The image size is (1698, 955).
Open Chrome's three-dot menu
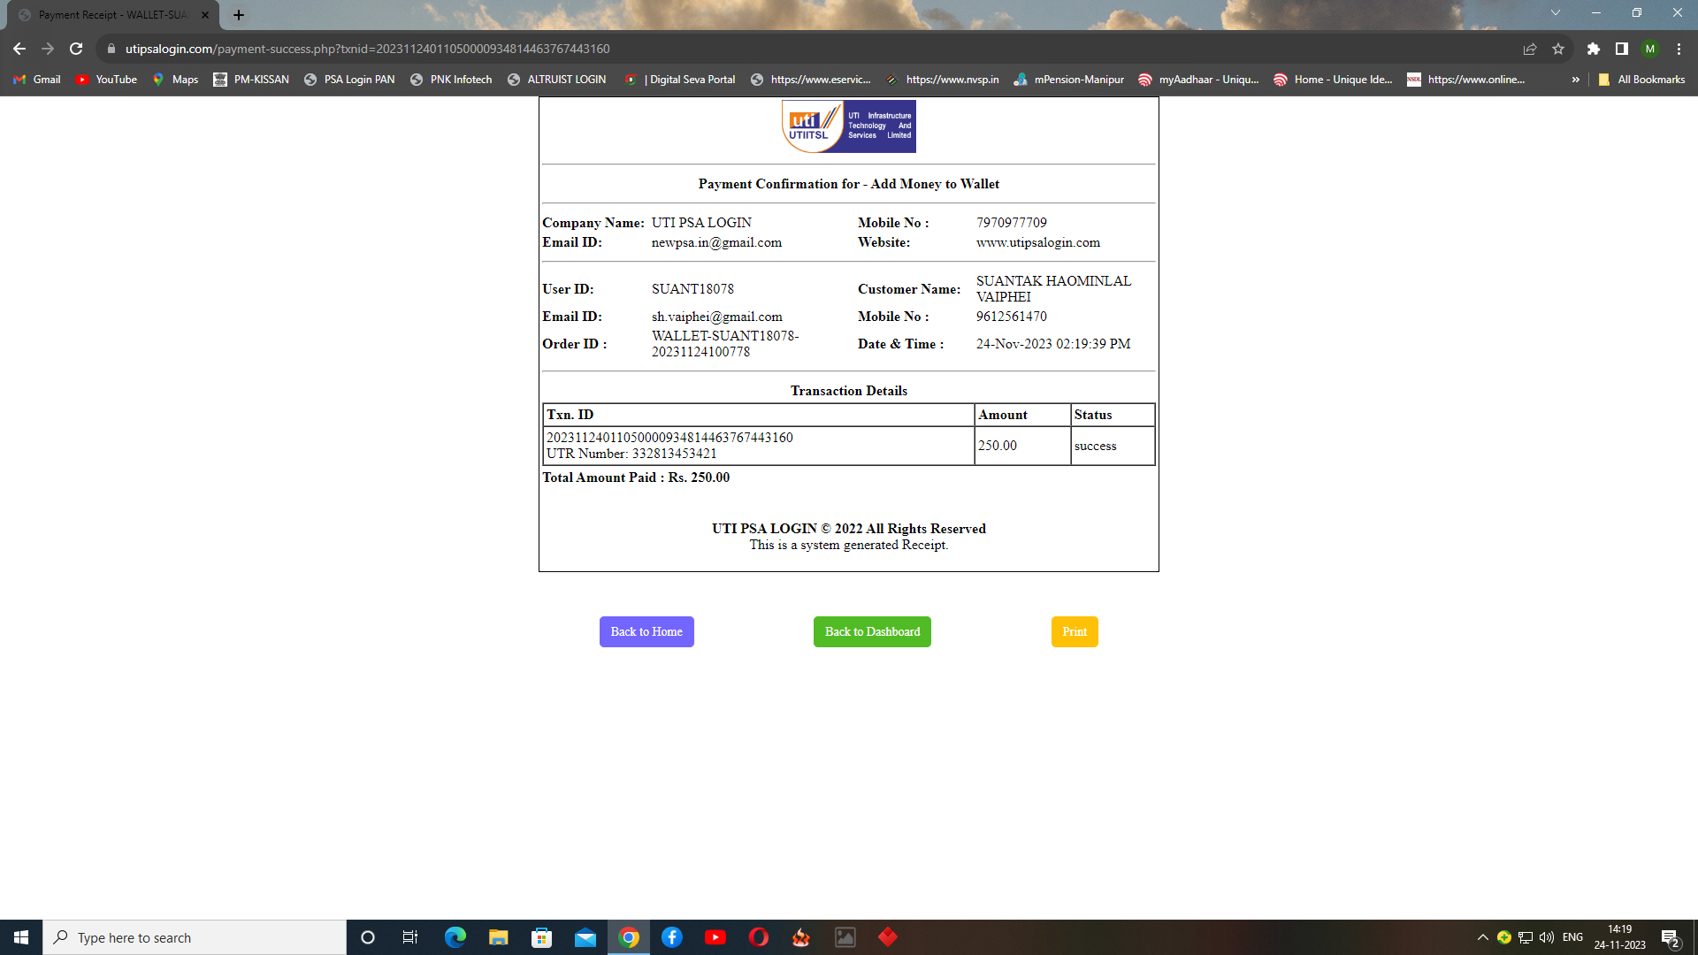(1679, 49)
